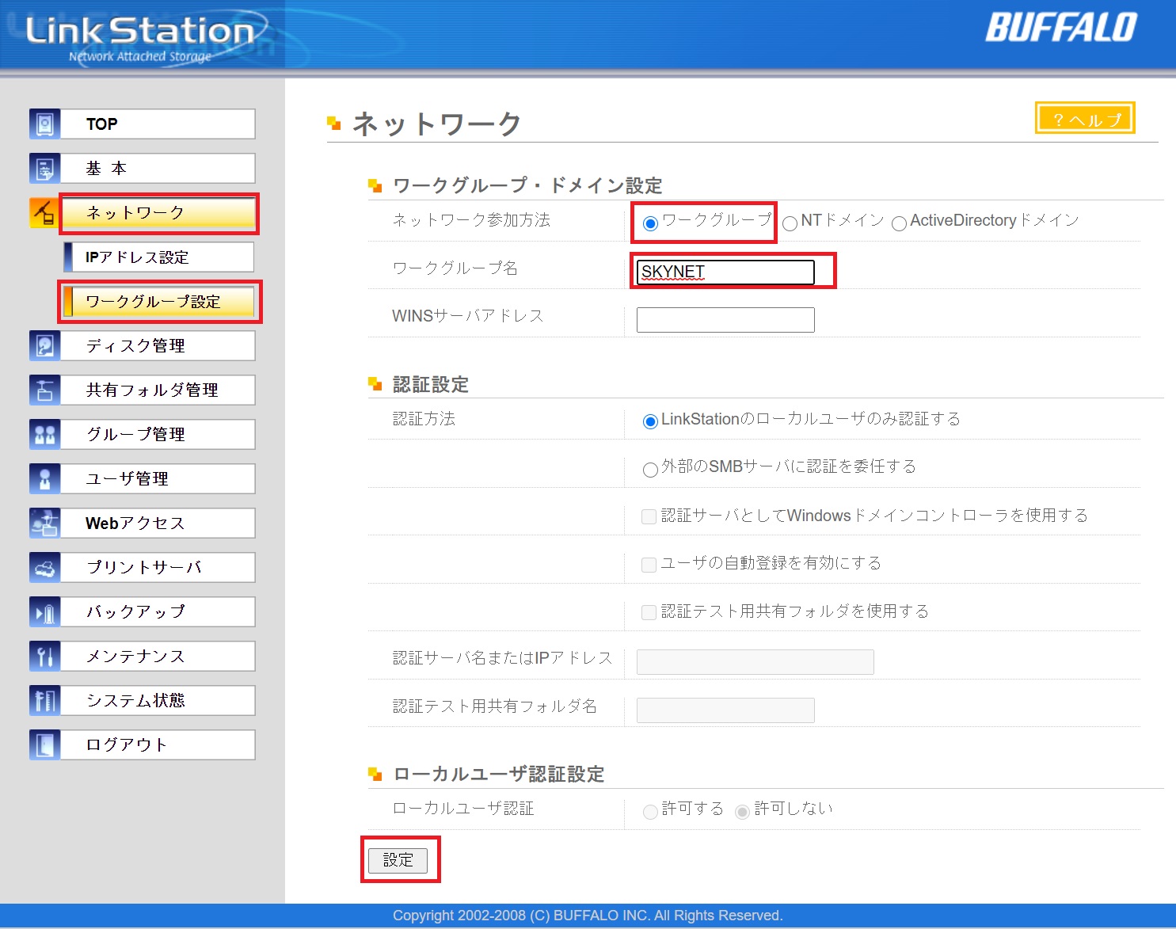Image resolution: width=1176 pixels, height=929 pixels.
Task: Click the 認証方法 label
Action: 424,418
